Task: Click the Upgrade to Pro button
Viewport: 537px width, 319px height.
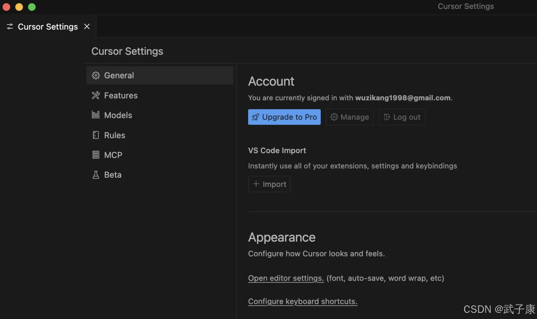Action: (x=284, y=117)
